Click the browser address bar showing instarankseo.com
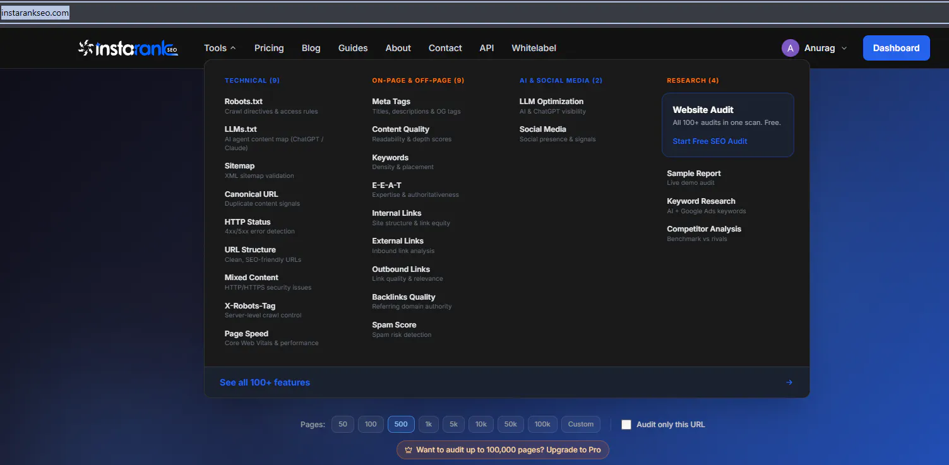The height and width of the screenshot is (465, 949). tap(474, 13)
